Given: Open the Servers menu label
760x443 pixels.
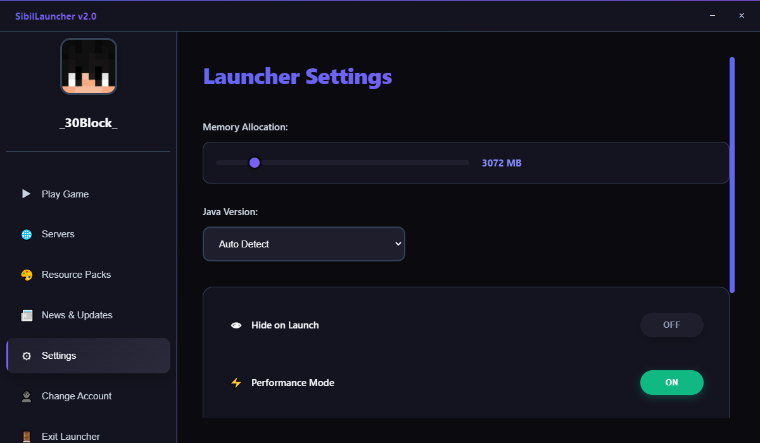Looking at the screenshot, I should click(58, 234).
